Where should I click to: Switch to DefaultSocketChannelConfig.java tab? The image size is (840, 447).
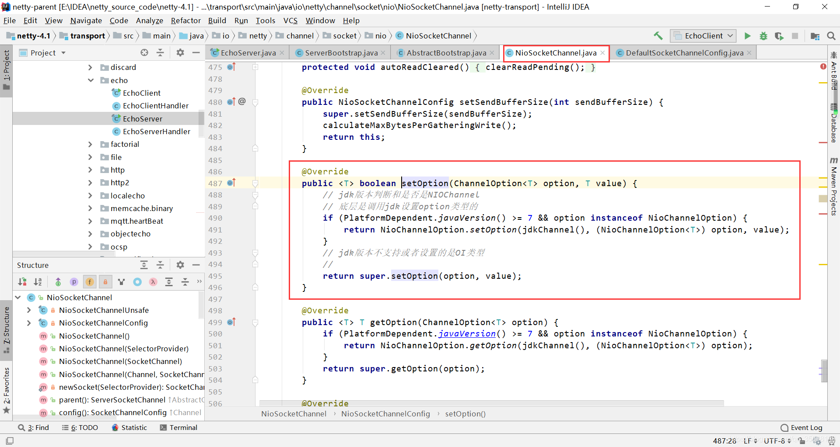click(x=684, y=52)
